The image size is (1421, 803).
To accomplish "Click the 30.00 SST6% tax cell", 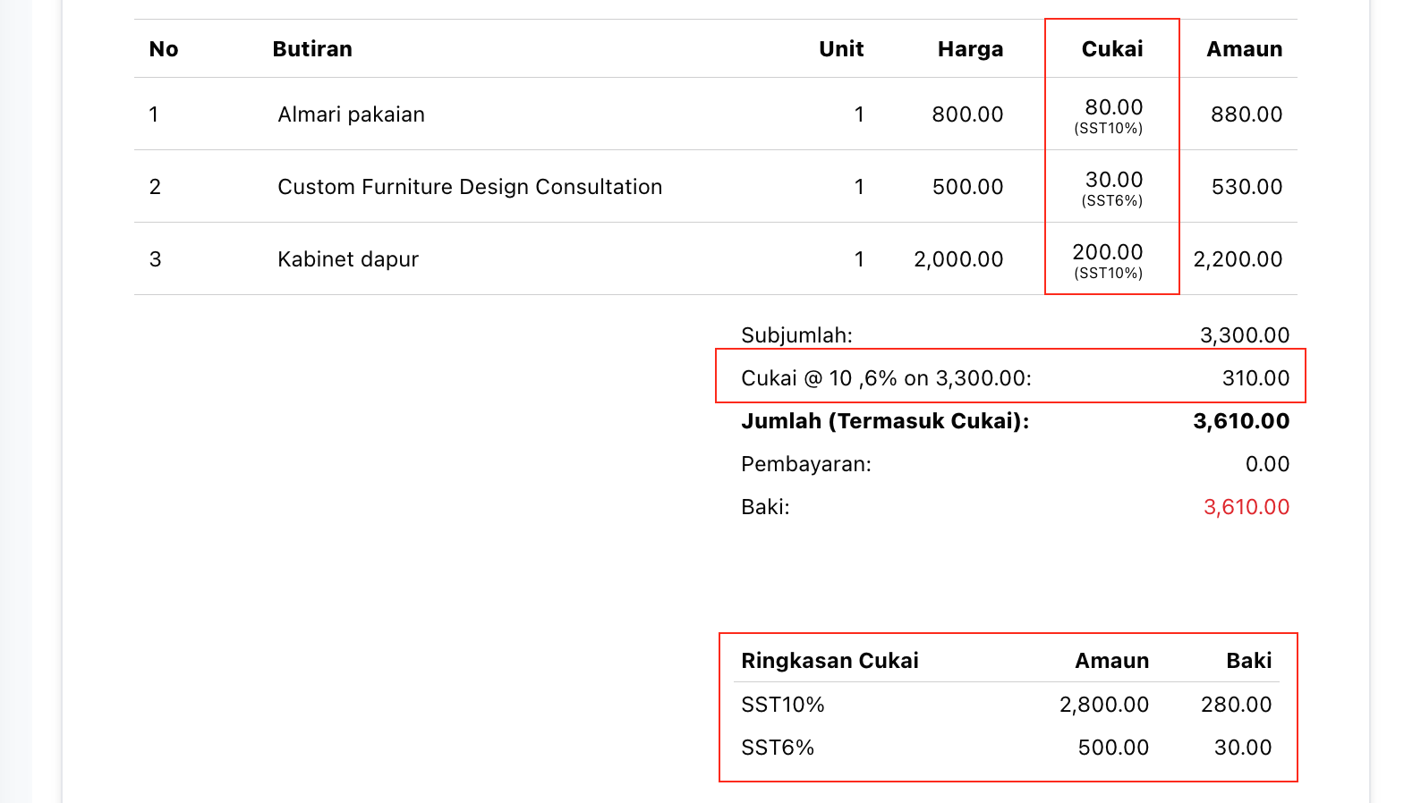I will (1112, 188).
